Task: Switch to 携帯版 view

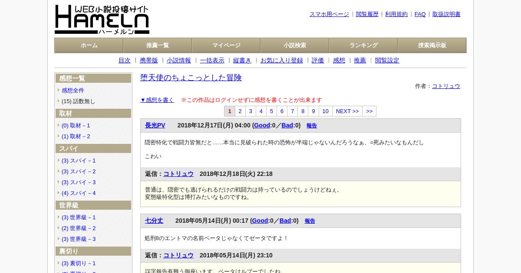Action: click(x=149, y=61)
